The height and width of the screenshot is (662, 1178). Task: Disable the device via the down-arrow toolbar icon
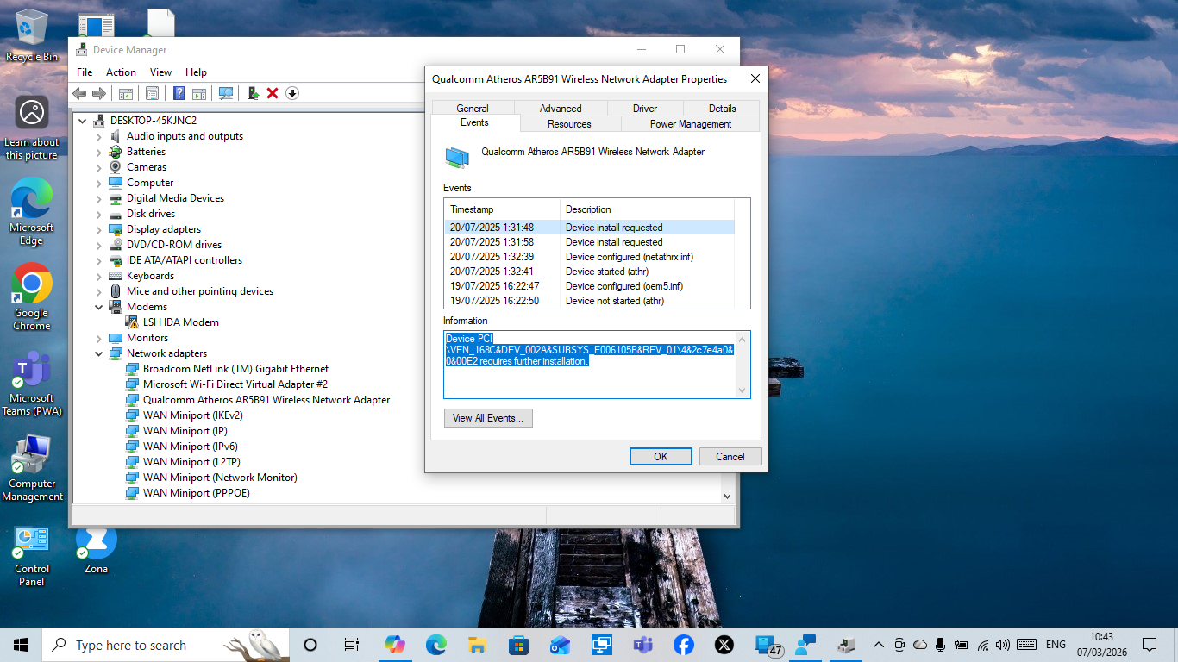coord(291,92)
